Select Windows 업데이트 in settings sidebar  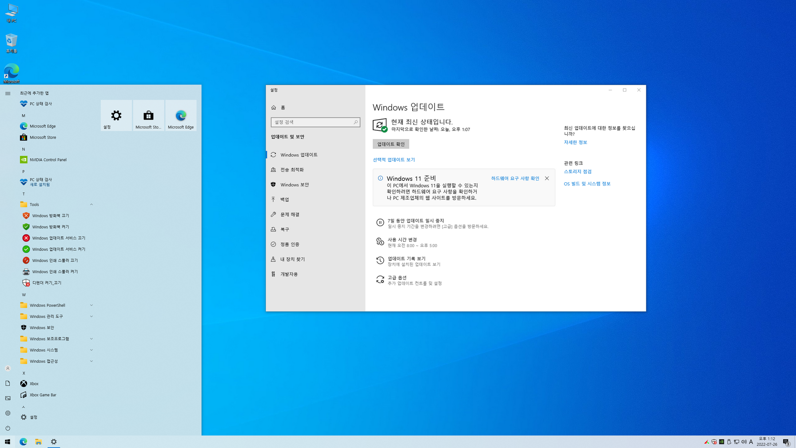tap(315, 155)
